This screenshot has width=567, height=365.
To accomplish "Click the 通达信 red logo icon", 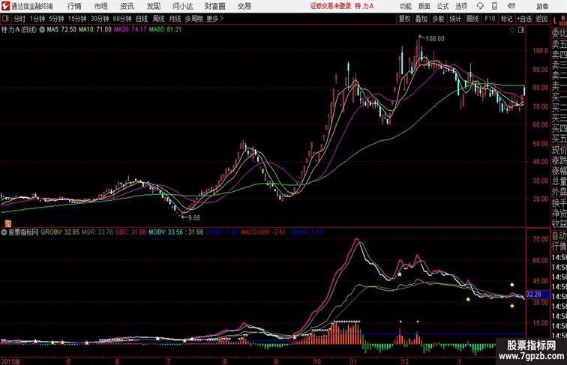I will (x=5, y=6).
